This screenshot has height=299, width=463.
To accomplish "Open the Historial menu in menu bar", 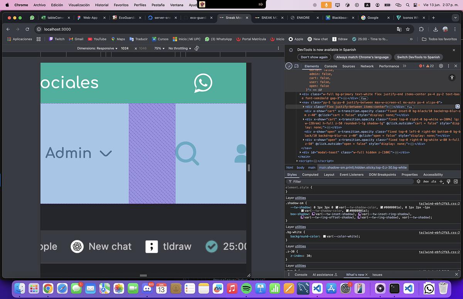I will [x=101, y=5].
